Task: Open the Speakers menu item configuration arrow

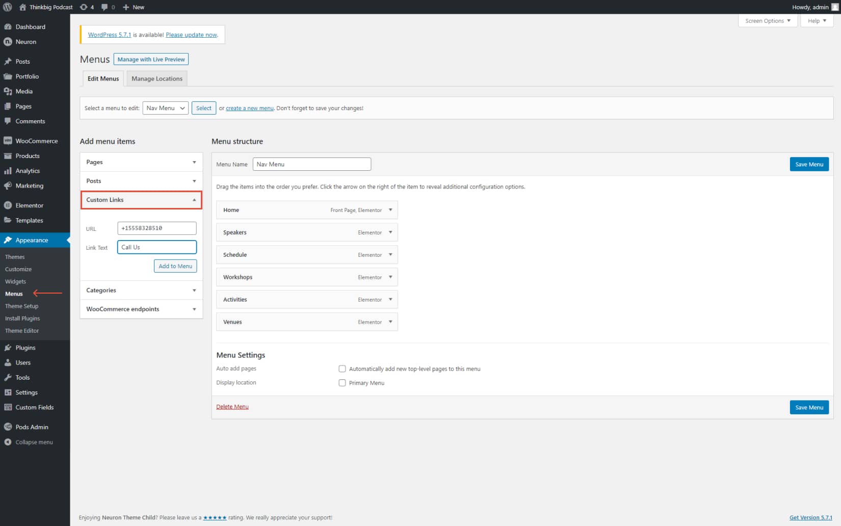Action: coord(390,232)
